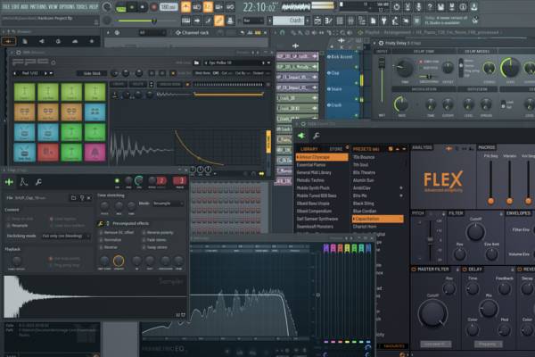This screenshot has height=357, width=535.
Task: Click the Side Stick note button in FPC
Action: tap(92, 73)
